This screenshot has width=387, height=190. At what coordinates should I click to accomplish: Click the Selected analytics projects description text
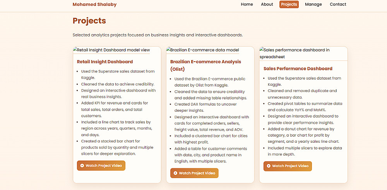coord(158,35)
